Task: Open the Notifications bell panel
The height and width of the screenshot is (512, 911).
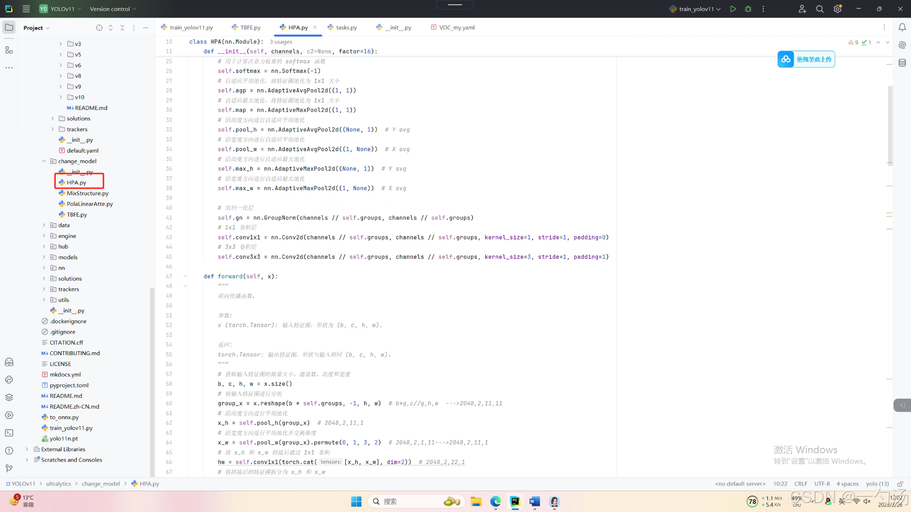Action: [902, 27]
